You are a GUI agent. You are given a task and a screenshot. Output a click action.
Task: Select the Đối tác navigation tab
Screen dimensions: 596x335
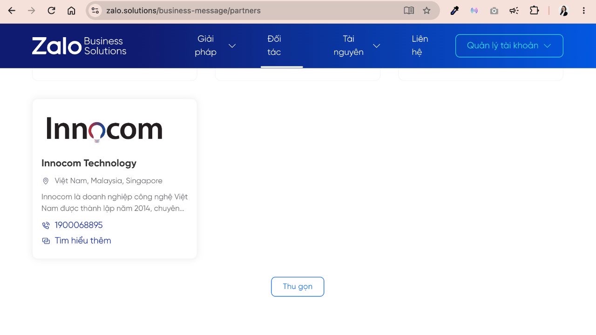click(x=274, y=46)
